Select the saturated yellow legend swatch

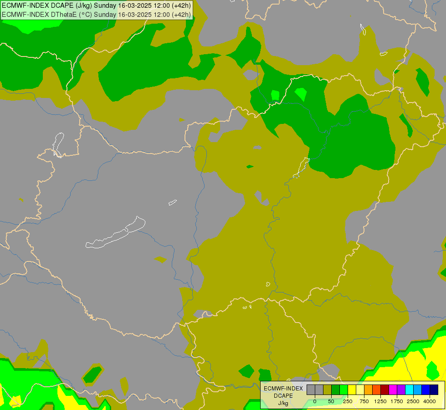coord(352,390)
